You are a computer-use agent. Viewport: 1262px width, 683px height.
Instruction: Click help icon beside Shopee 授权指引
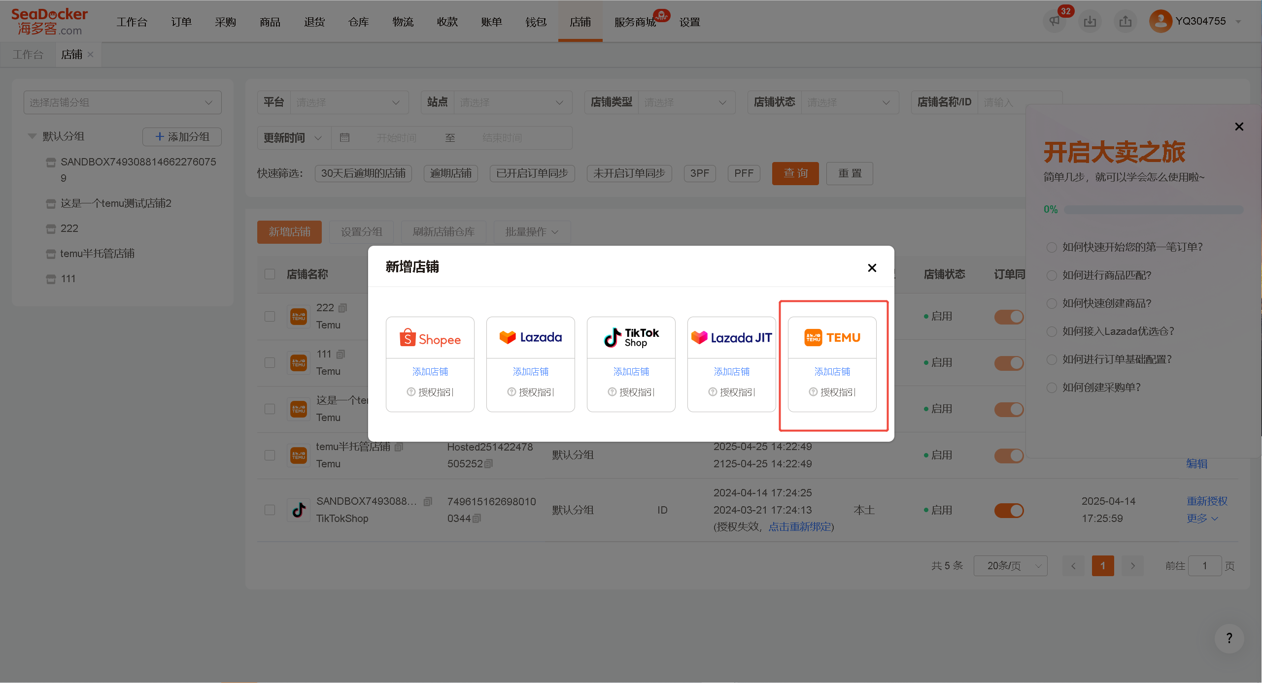pos(410,392)
